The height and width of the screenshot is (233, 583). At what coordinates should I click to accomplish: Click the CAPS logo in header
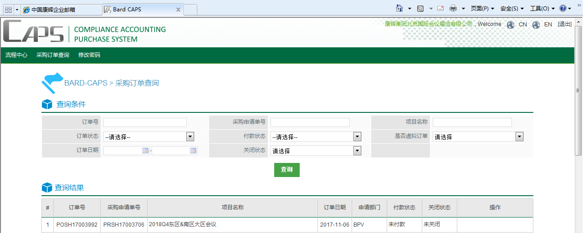(x=34, y=32)
